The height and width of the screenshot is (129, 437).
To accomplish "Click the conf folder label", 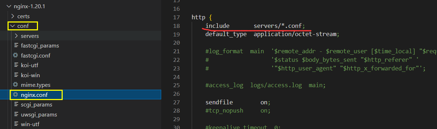I will (x=23, y=26).
